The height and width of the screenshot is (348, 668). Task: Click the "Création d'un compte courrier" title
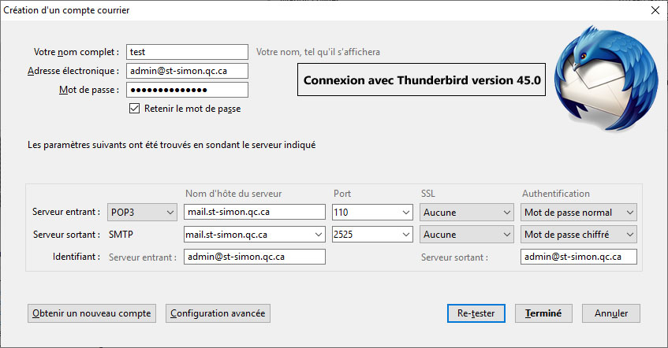(x=66, y=10)
